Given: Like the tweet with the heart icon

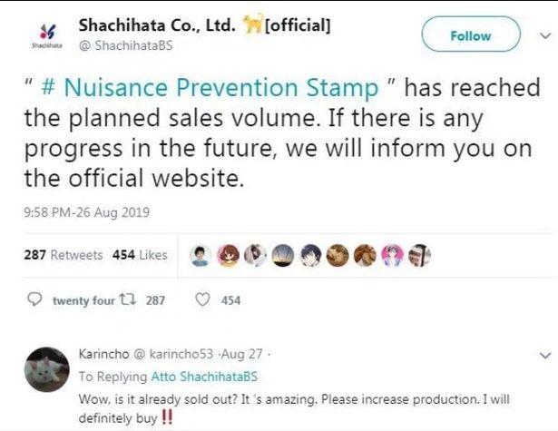Looking at the screenshot, I should click(202, 299).
